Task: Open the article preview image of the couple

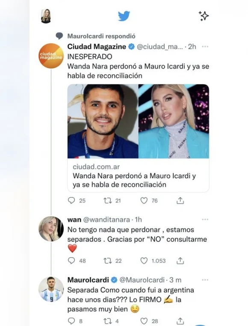Action: click(x=138, y=121)
